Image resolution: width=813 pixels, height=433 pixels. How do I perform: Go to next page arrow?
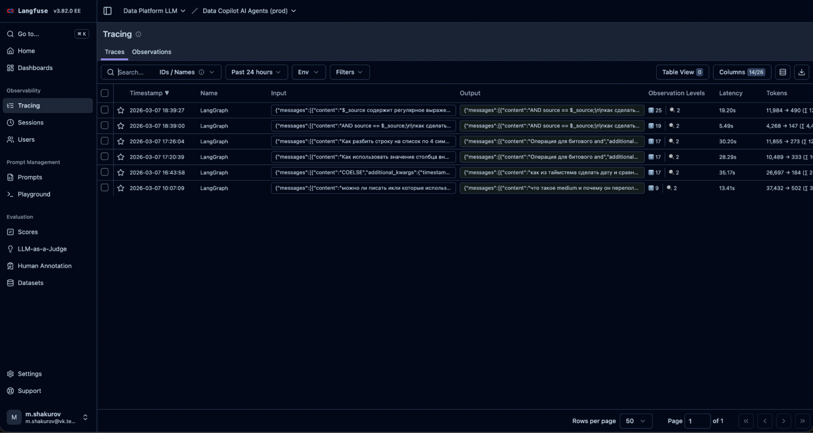(783, 421)
